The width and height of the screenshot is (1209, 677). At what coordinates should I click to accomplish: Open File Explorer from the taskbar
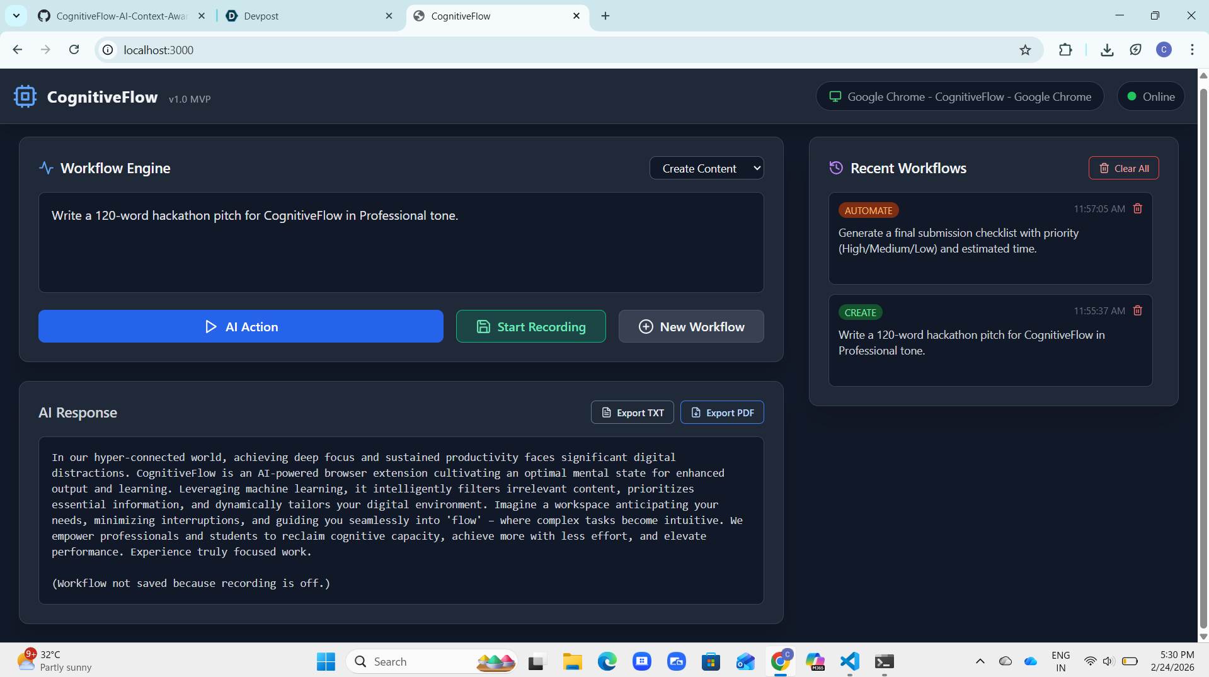coord(572,661)
